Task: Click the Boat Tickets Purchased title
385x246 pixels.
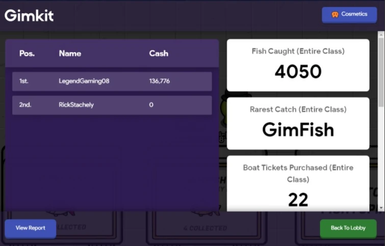Action: point(298,173)
